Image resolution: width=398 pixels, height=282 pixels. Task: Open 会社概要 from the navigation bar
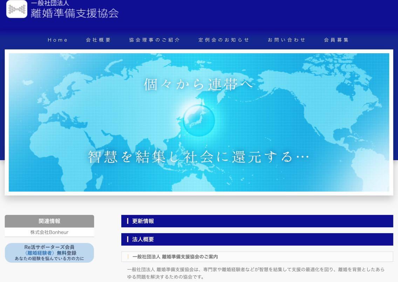[98, 40]
